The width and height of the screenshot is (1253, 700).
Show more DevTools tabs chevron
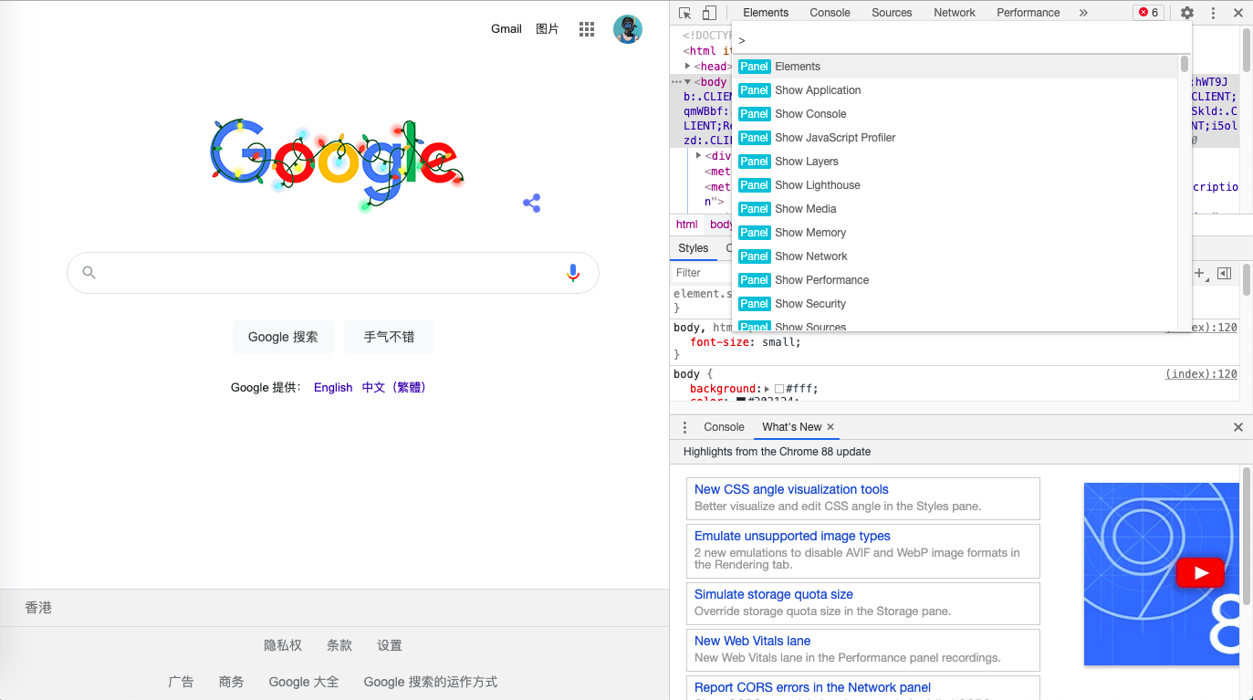1083,13
